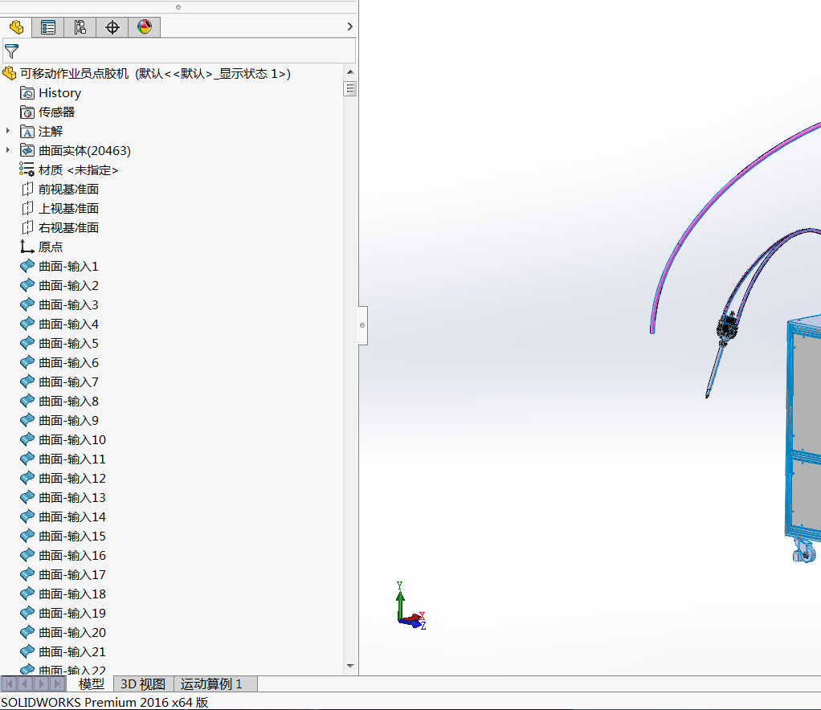Select the 曲面-输入3 surface icon
Screen dimensions: 821x710
coord(27,304)
